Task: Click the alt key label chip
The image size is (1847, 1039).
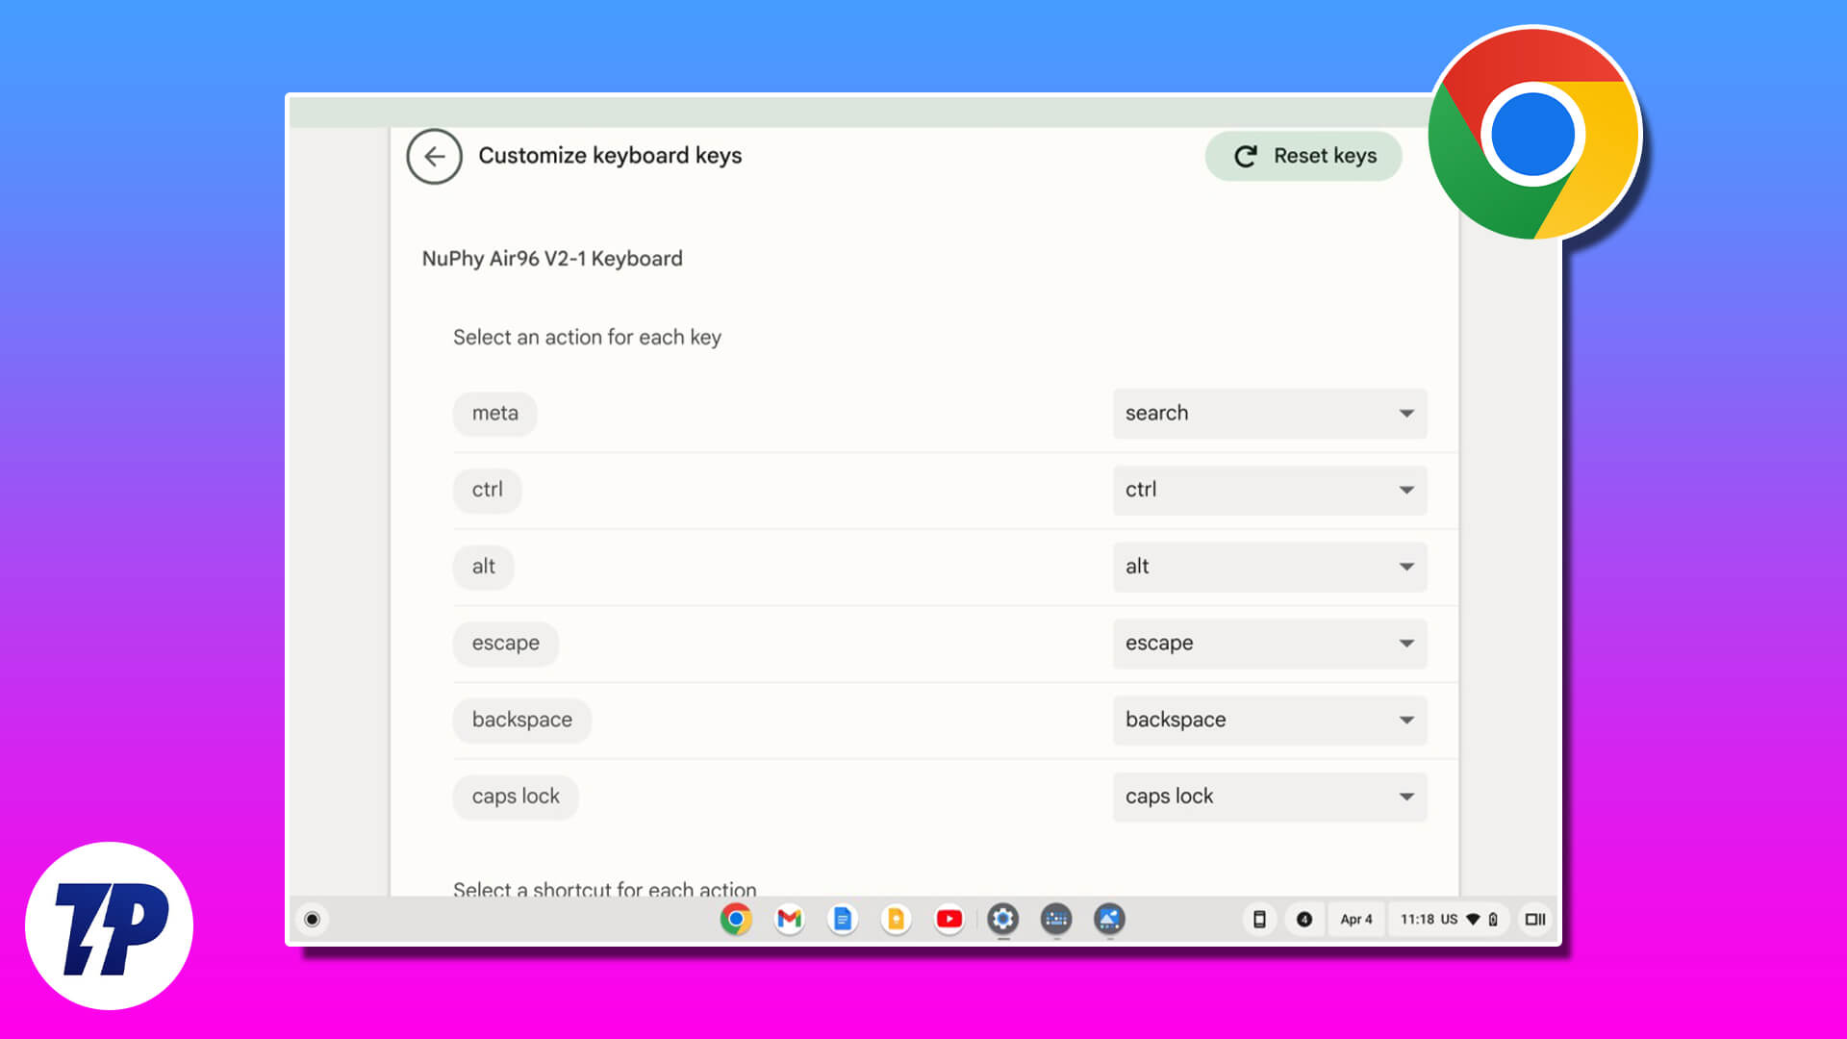Action: coord(483,567)
